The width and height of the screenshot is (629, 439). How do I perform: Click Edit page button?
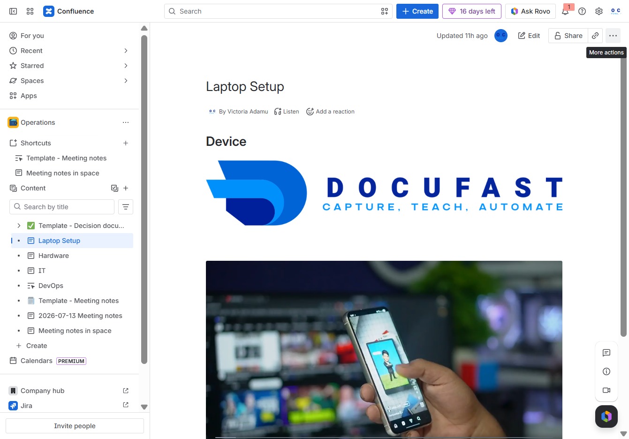(x=529, y=36)
